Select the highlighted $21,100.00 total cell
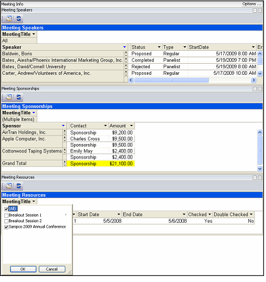 click(x=122, y=164)
